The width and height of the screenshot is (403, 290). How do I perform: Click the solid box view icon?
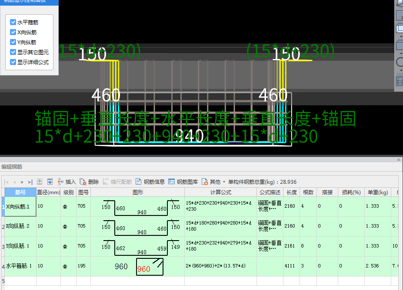400,45
